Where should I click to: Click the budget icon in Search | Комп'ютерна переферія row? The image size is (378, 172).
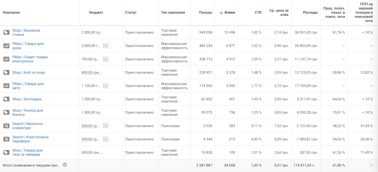[x=105, y=139]
